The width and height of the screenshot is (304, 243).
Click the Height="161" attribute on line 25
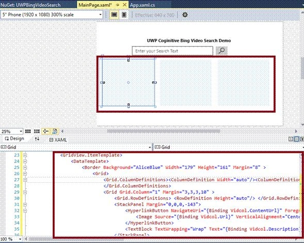(214, 167)
